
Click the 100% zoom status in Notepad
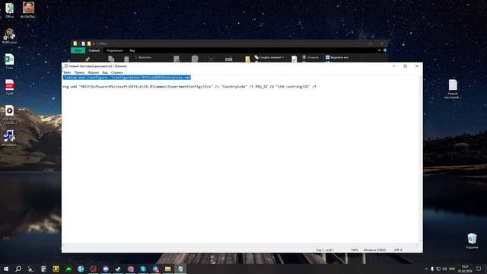tap(355, 250)
